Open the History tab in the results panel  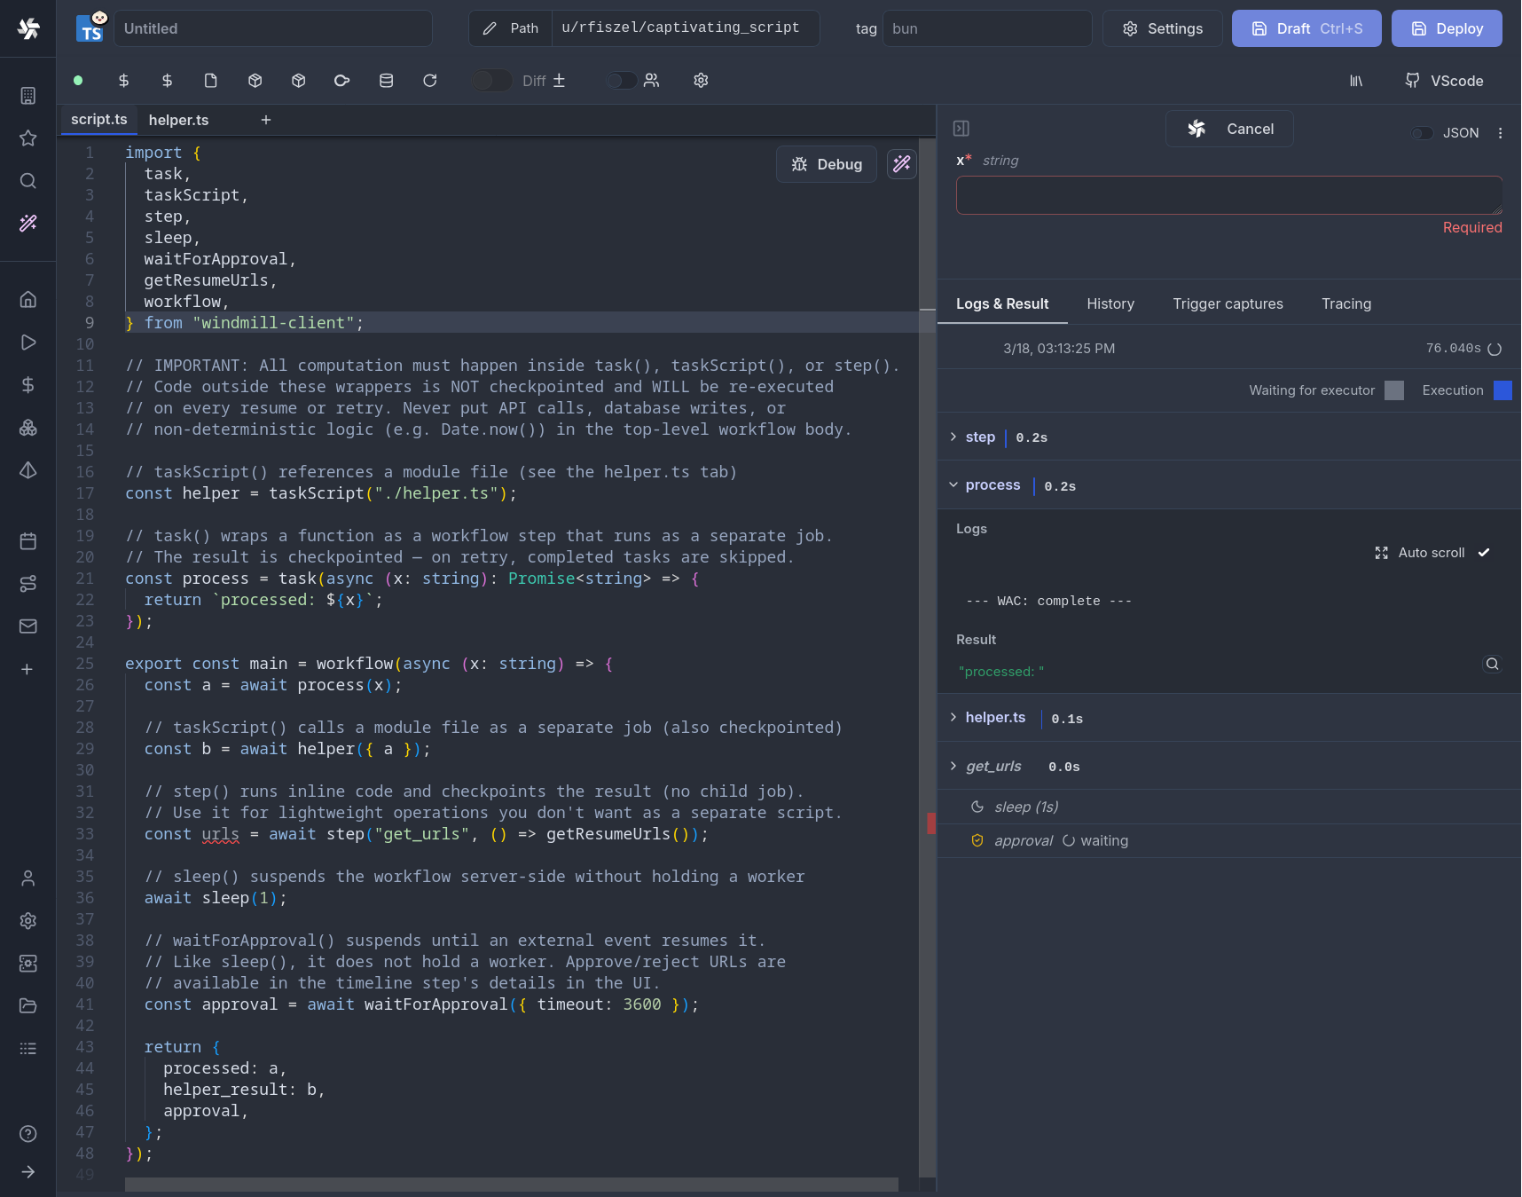pyautogui.click(x=1110, y=303)
